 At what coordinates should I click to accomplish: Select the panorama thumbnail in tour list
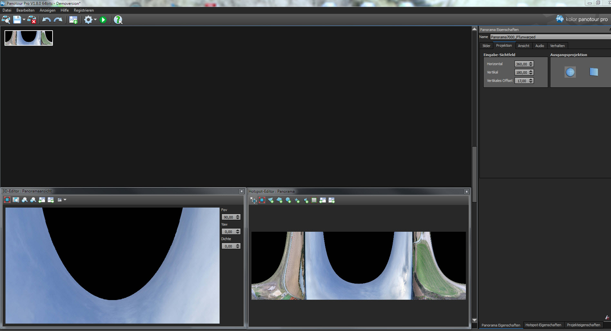click(x=29, y=38)
